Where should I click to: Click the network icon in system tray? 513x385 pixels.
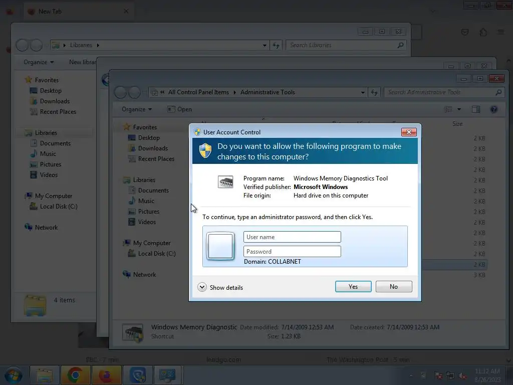click(x=450, y=375)
